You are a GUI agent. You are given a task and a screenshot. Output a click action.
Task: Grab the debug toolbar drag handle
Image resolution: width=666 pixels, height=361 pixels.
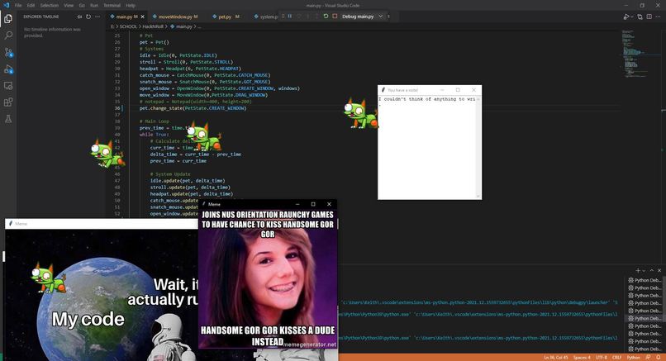pos(282,17)
